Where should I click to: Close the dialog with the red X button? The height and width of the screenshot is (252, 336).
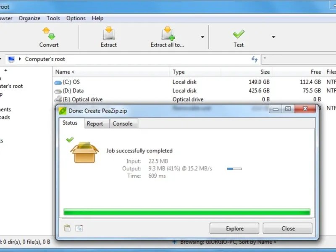point(305,109)
